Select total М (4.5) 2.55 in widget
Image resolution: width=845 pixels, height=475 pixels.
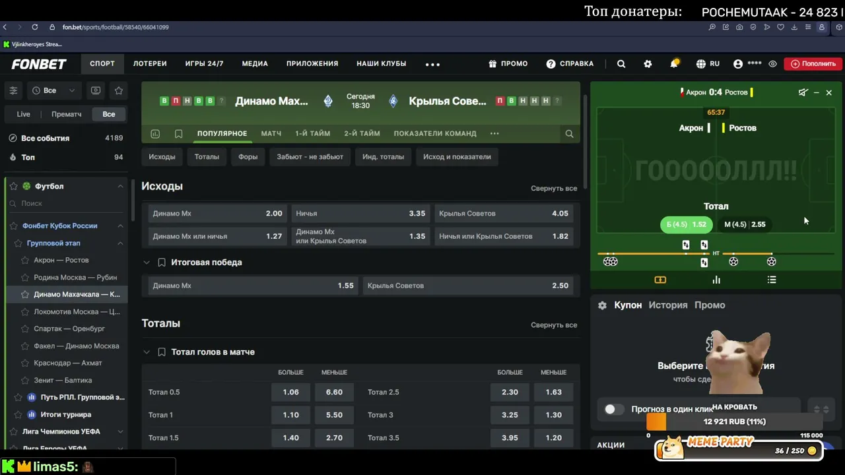pyautogui.click(x=745, y=224)
